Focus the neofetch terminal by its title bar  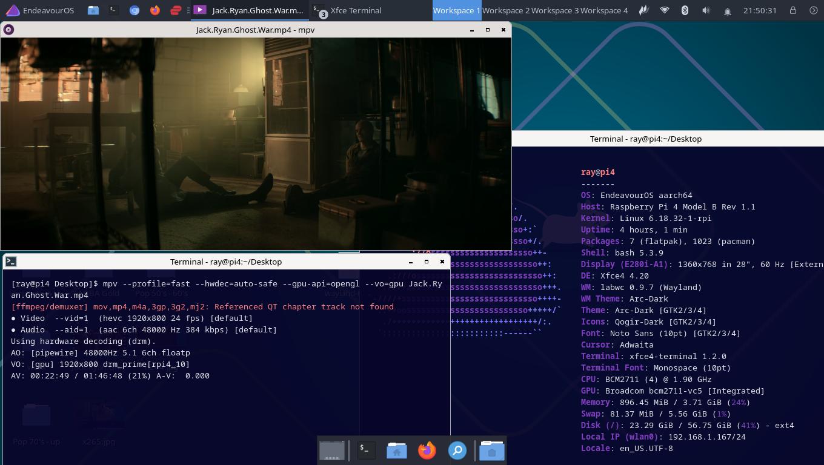pos(646,139)
